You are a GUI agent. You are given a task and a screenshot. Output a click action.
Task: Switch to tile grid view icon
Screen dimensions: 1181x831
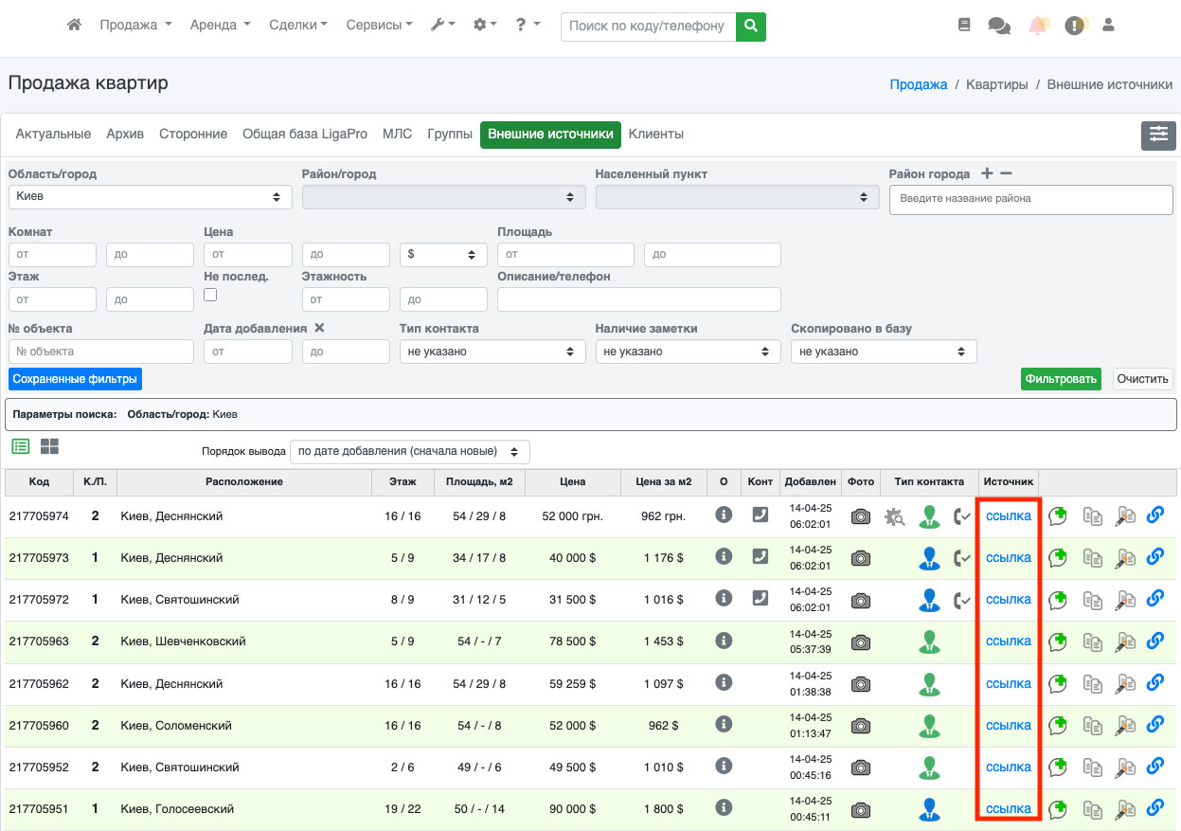(49, 446)
